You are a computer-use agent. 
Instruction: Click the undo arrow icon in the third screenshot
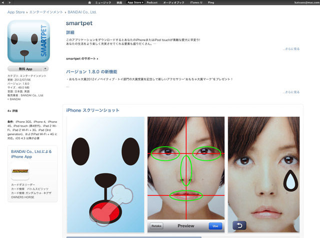(239, 225)
